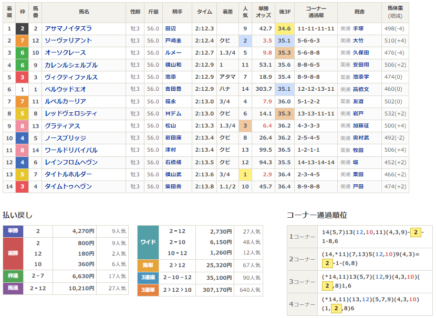This screenshot has height=318, width=436.
Task: Open trainer 栗田 link
Action: click(358, 174)
